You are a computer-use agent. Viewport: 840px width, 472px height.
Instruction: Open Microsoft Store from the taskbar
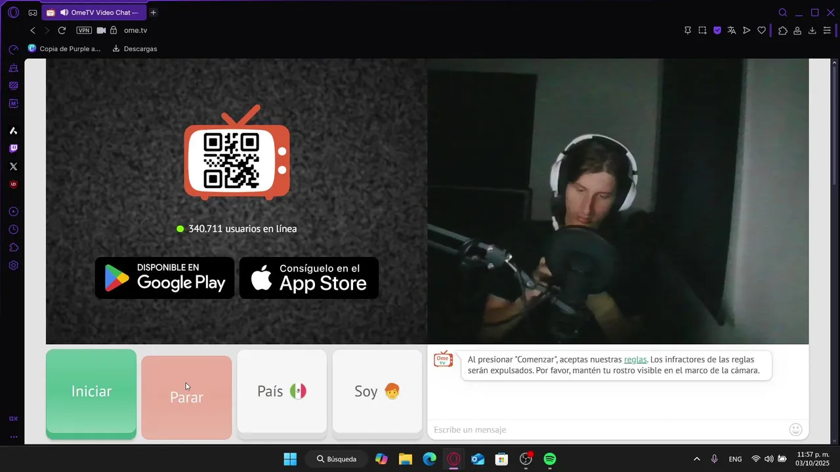pos(501,459)
